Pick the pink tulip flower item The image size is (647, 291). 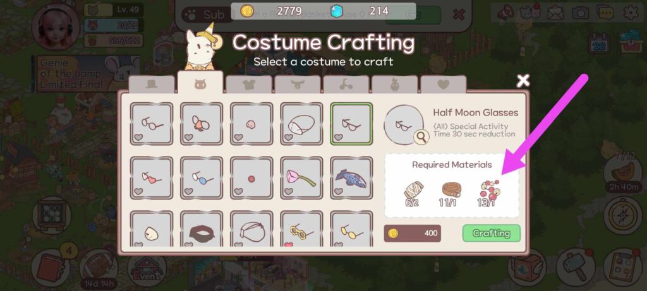pos(301,178)
